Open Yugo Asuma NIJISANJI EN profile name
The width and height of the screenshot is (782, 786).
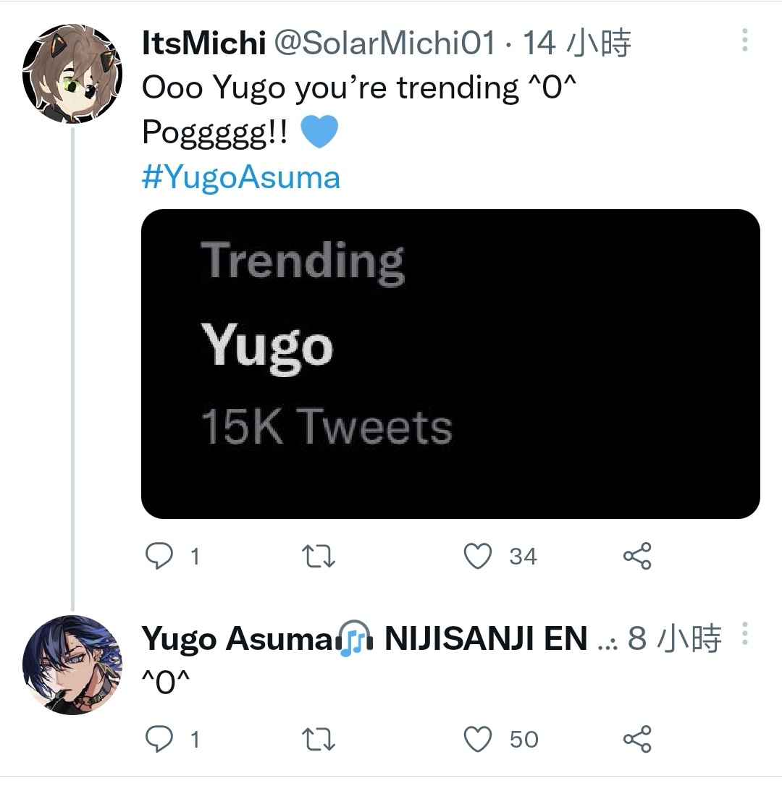[364, 638]
